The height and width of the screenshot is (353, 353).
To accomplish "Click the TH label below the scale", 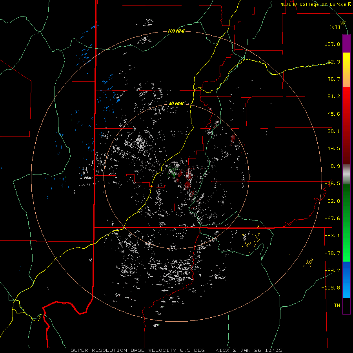I will coord(337,305).
